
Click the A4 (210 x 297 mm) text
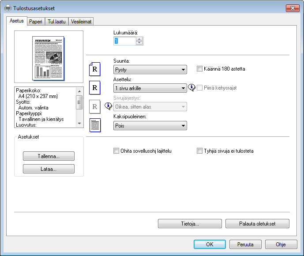pyautogui.click(x=38, y=96)
